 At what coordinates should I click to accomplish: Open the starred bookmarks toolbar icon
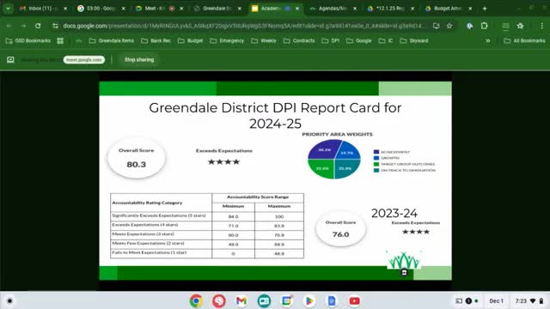click(x=520, y=26)
